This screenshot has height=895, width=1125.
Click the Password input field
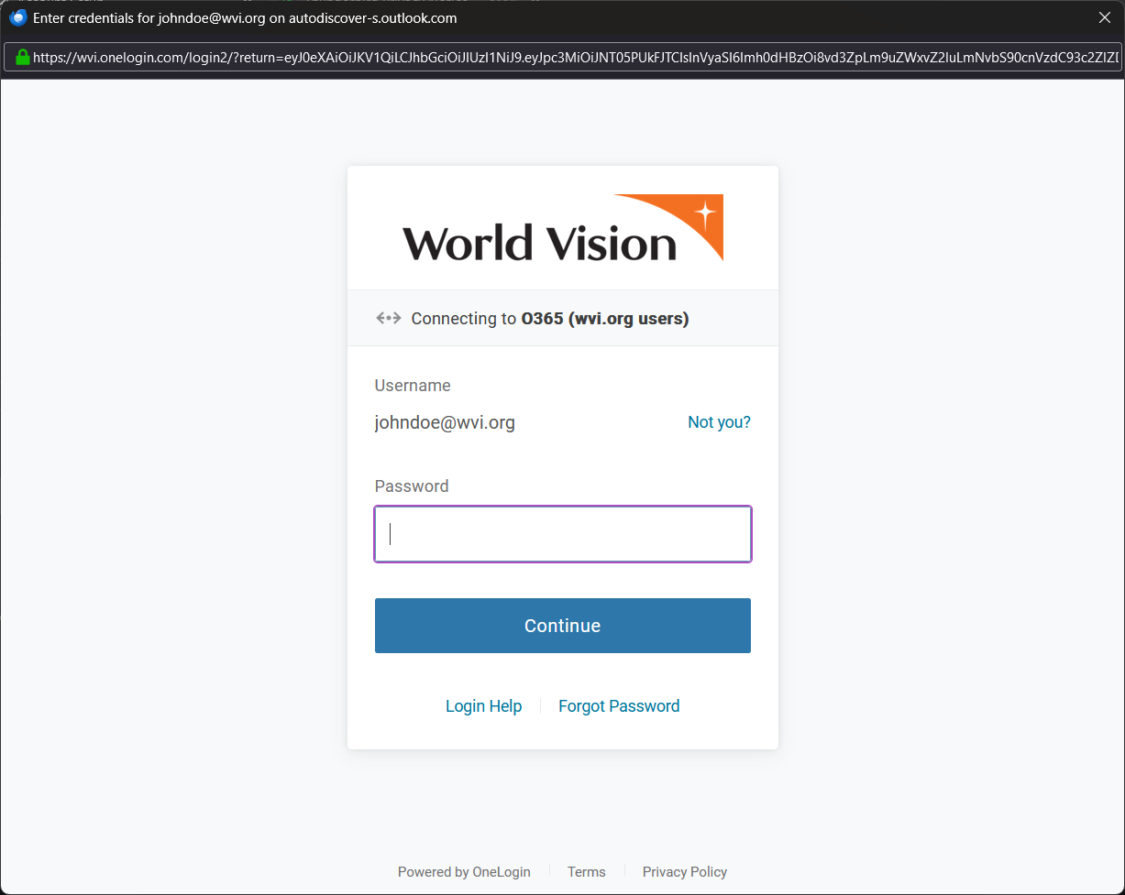563,534
